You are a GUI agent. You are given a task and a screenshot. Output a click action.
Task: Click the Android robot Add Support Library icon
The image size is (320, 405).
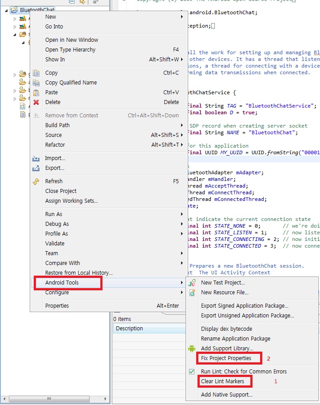[x=192, y=349]
